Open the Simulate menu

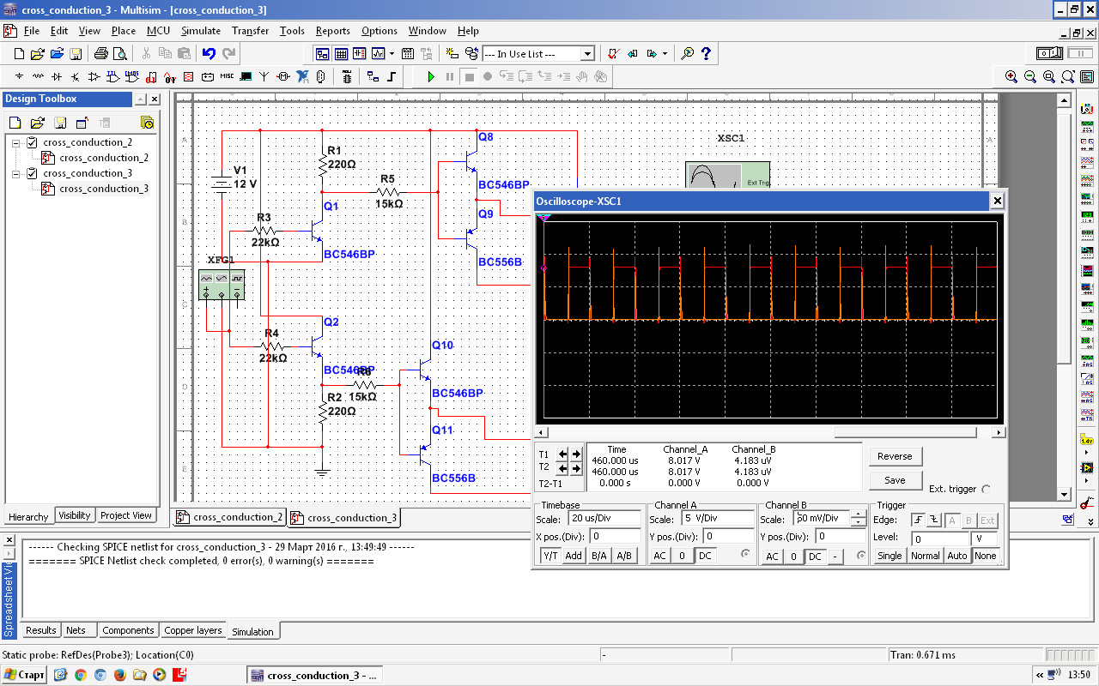tap(200, 31)
